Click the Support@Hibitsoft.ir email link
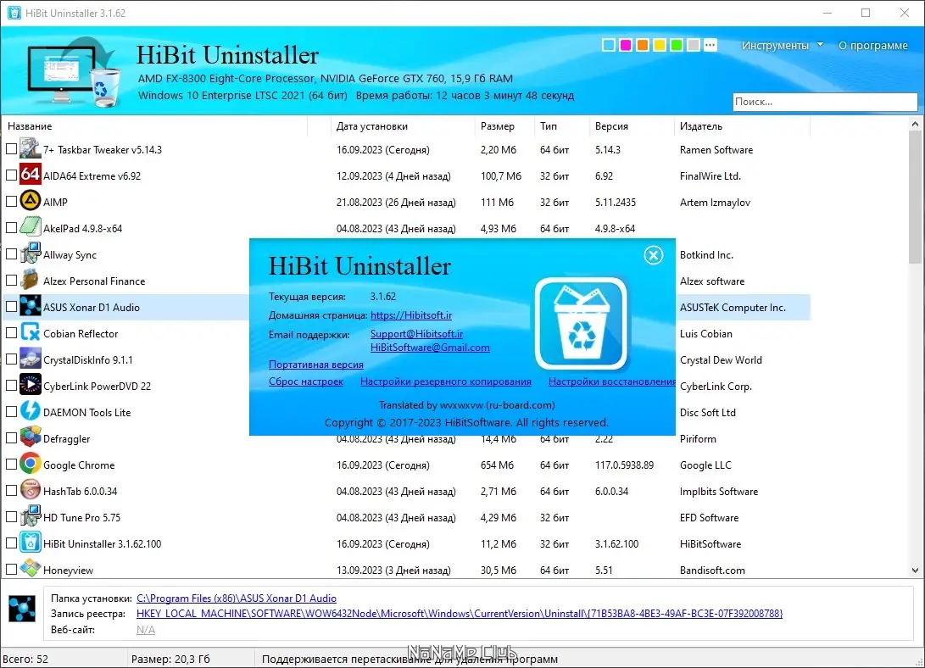This screenshot has width=925, height=668. tap(416, 334)
